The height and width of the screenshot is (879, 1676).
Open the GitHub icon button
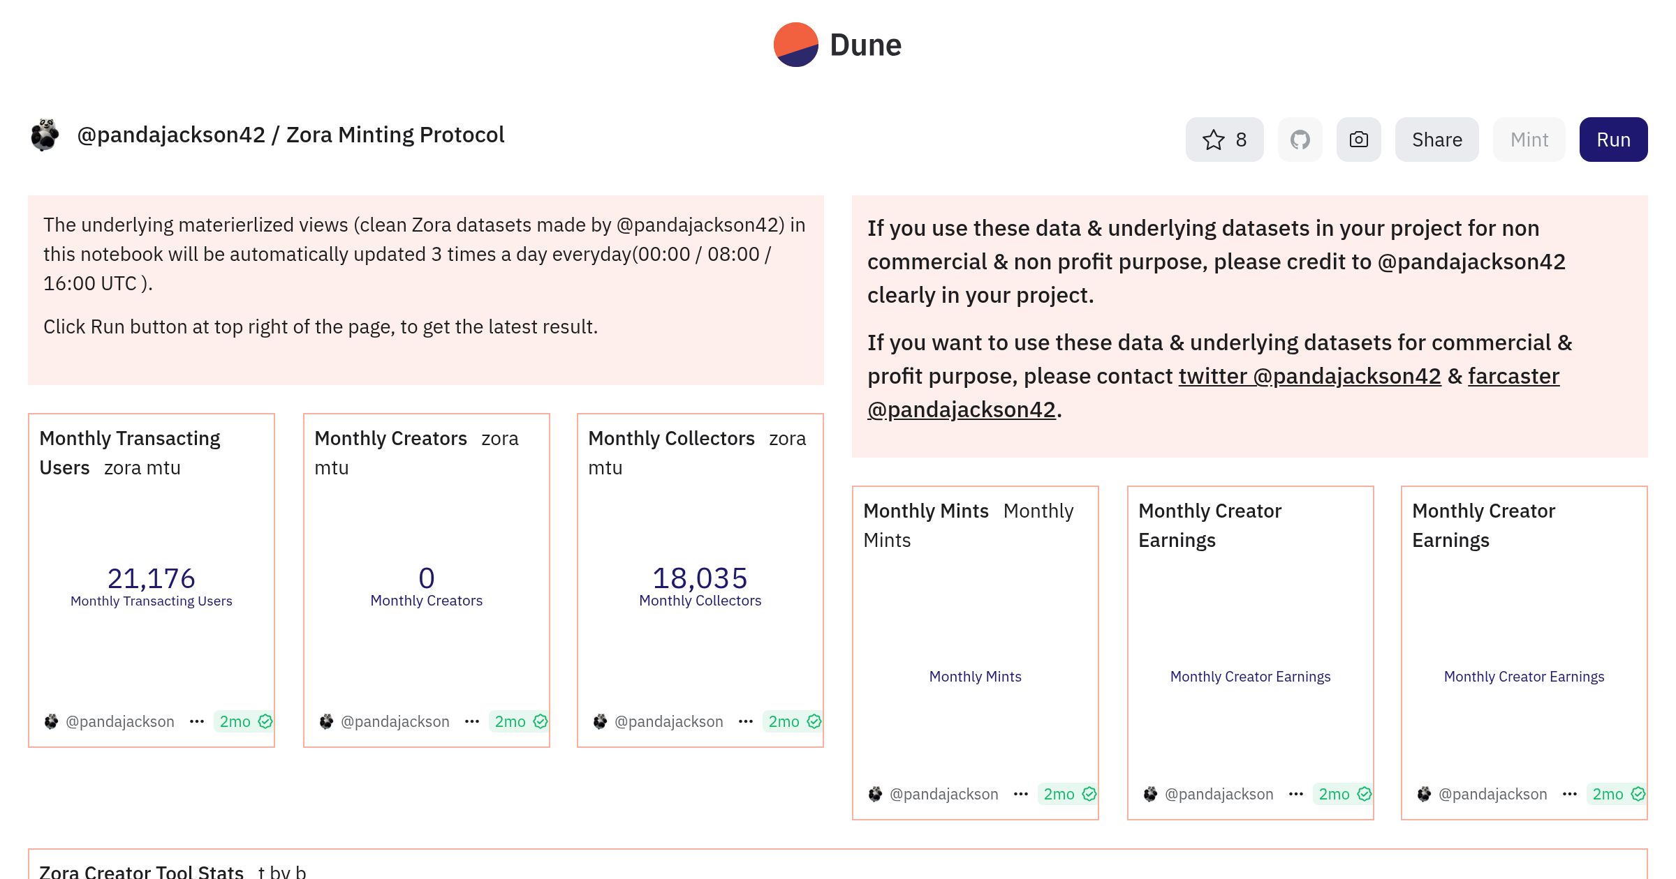pyautogui.click(x=1300, y=140)
